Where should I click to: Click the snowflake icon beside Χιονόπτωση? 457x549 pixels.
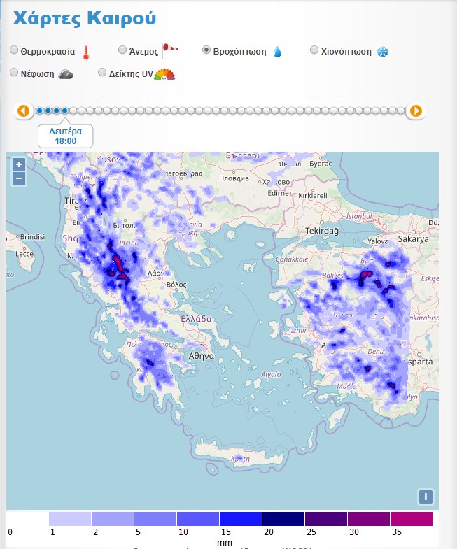(382, 52)
